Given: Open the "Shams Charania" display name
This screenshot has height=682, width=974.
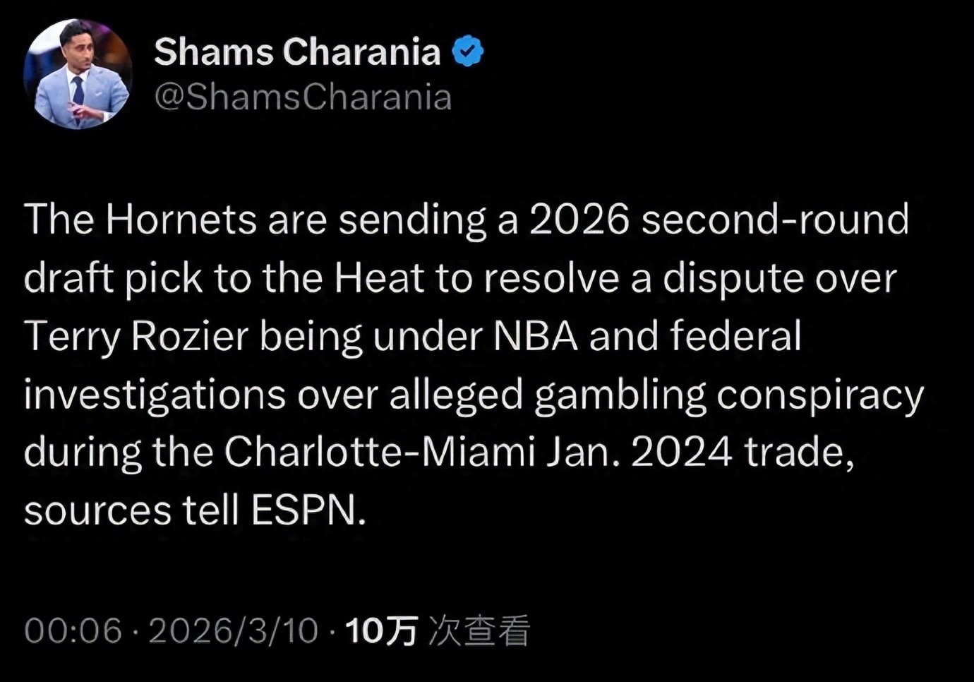Looking at the screenshot, I should (297, 52).
